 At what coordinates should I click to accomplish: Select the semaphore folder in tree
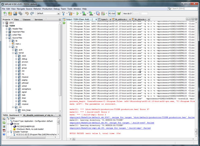tap(26, 89)
